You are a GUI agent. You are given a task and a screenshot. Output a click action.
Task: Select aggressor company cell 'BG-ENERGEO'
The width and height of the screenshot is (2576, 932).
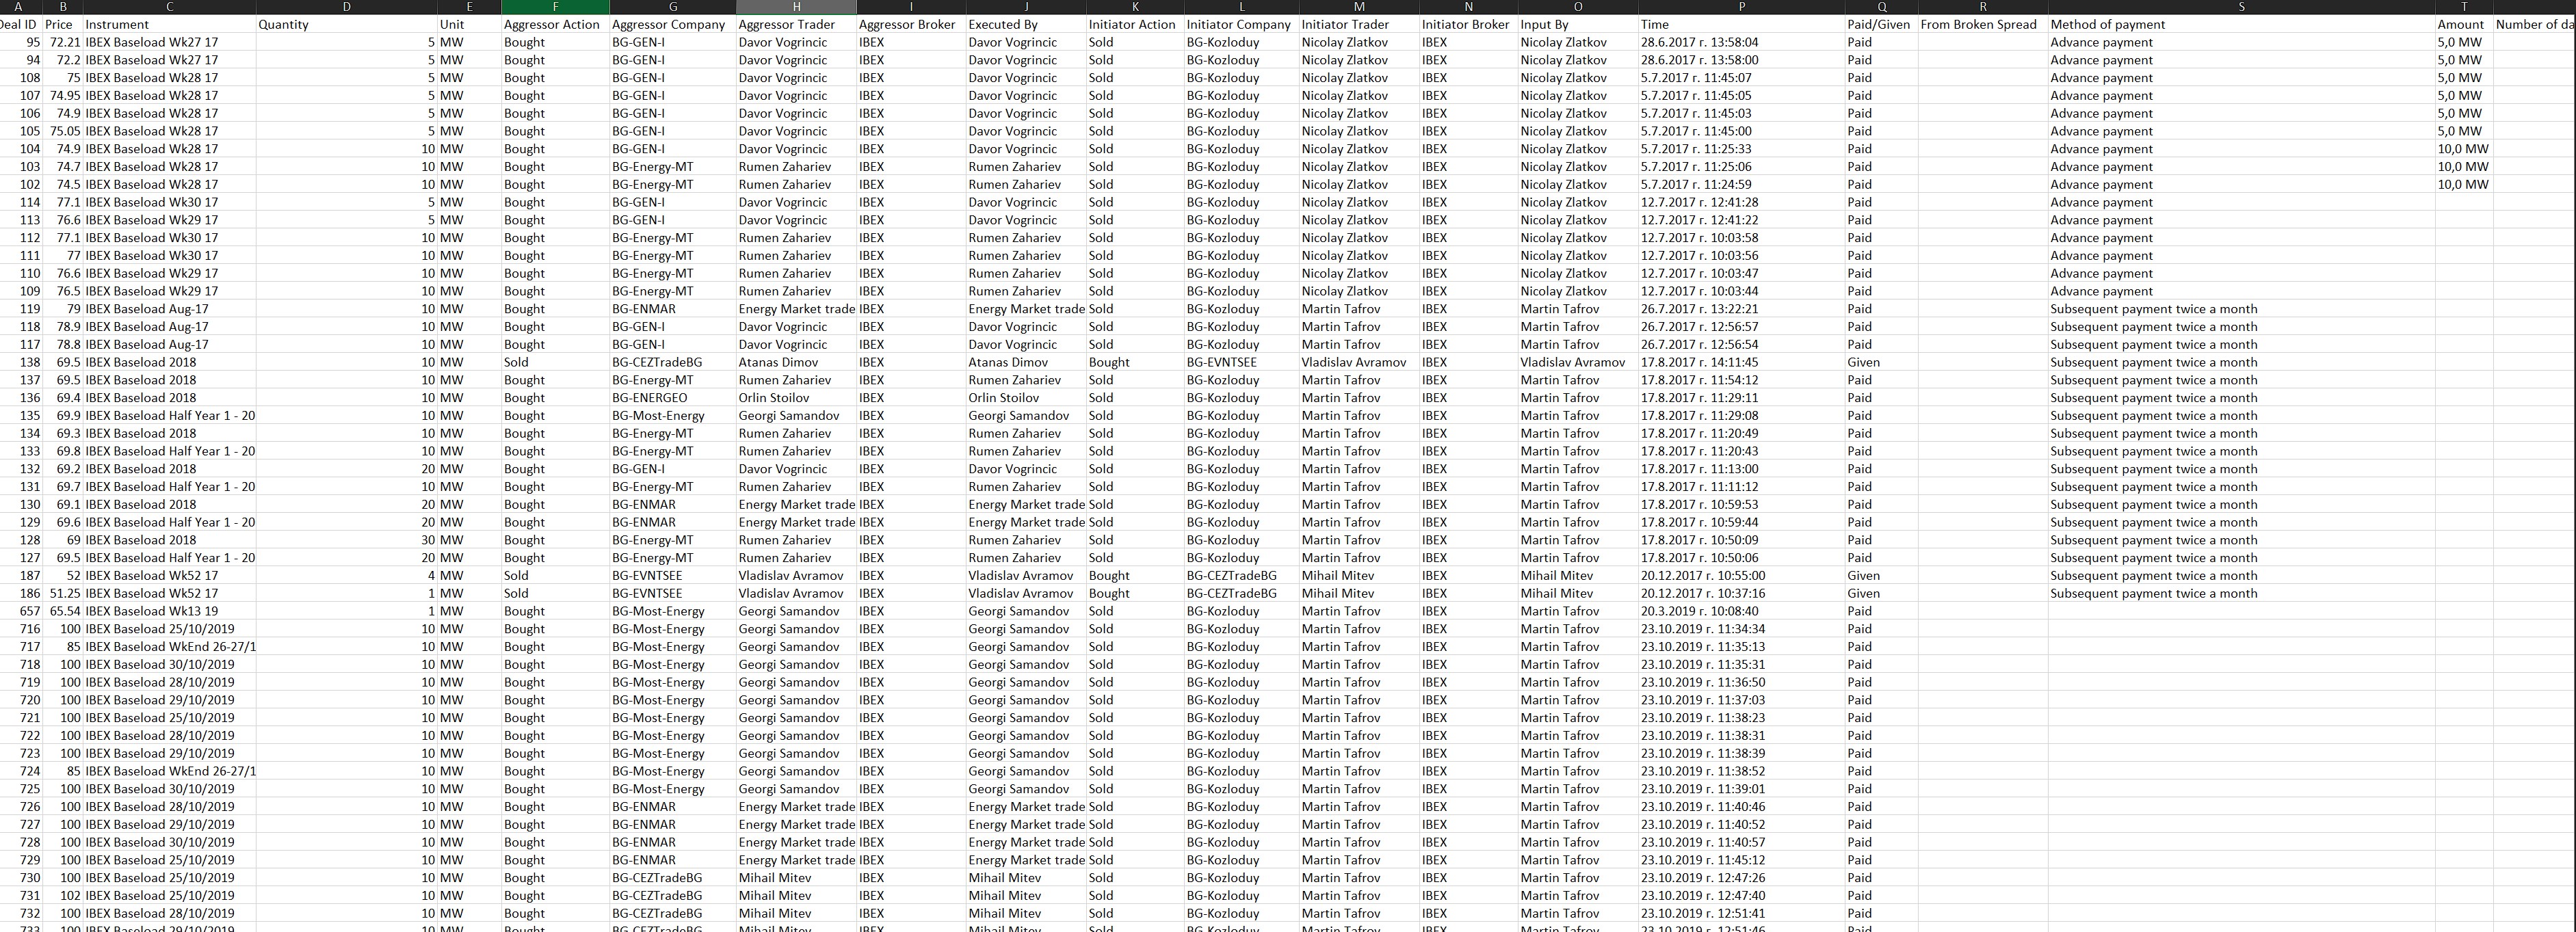[x=673, y=398]
